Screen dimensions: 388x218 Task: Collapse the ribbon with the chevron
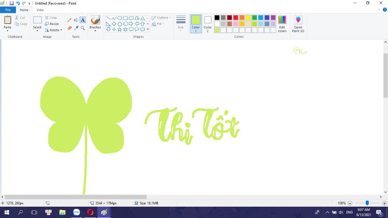tap(379, 10)
